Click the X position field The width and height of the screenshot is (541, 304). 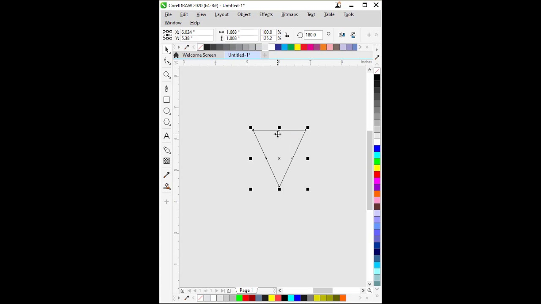(x=196, y=32)
